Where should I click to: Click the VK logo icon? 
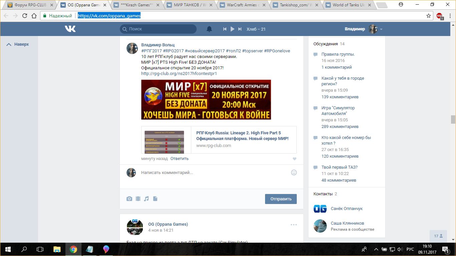[70, 29]
